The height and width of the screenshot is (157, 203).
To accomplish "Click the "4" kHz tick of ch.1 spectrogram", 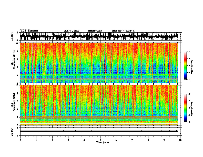I will pos(18,67).
